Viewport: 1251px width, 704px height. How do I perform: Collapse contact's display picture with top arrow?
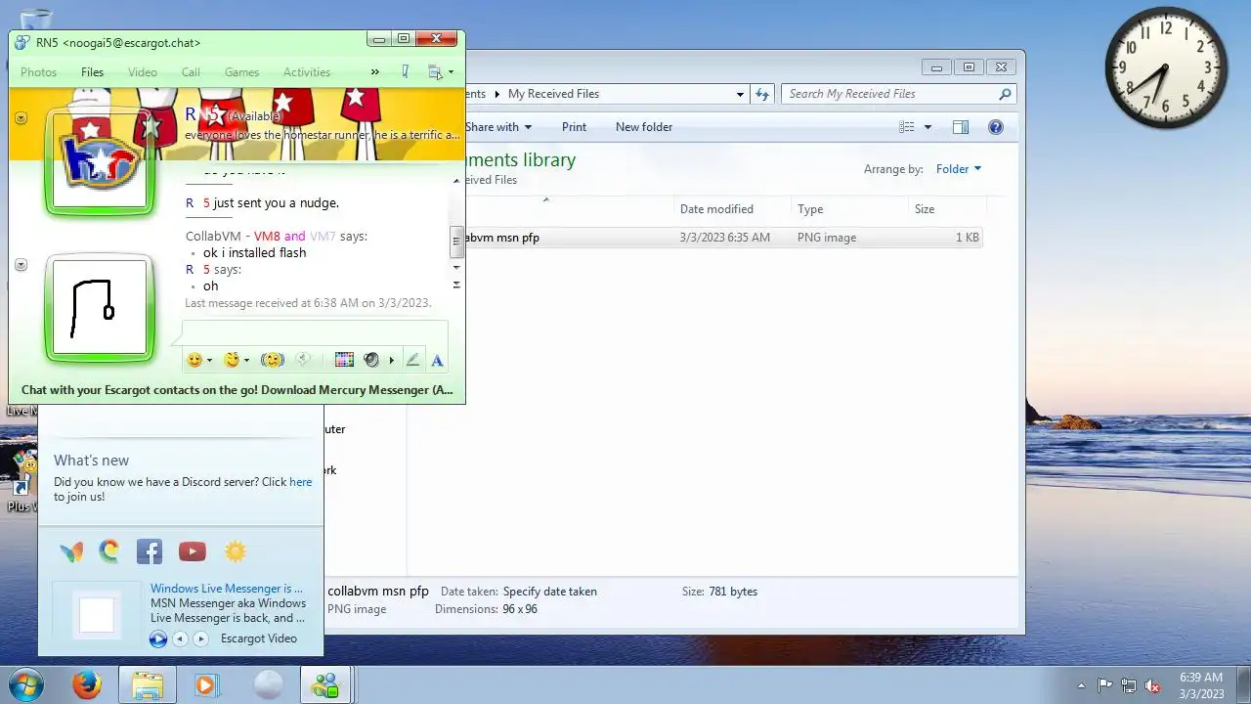(x=21, y=117)
